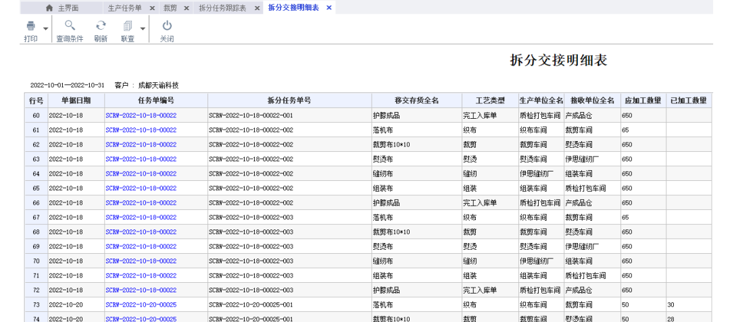Screen dimensions: 730x322
Task: Close the 裁剪 tab
Action: pos(186,8)
